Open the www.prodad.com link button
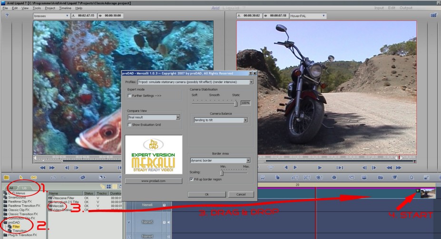Viewport: 441px width, 239px height. pos(153,181)
